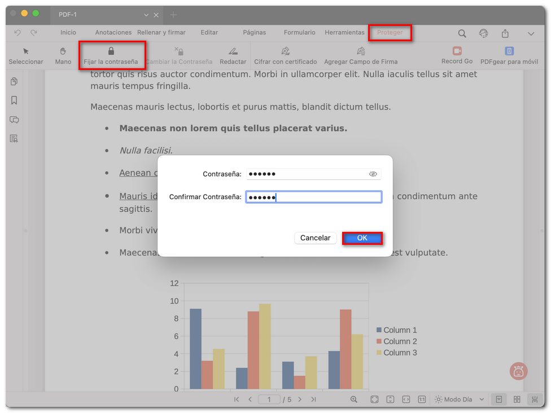Open Agregar Campo de Firma
This screenshot has width=551, height=413.
[x=361, y=55]
